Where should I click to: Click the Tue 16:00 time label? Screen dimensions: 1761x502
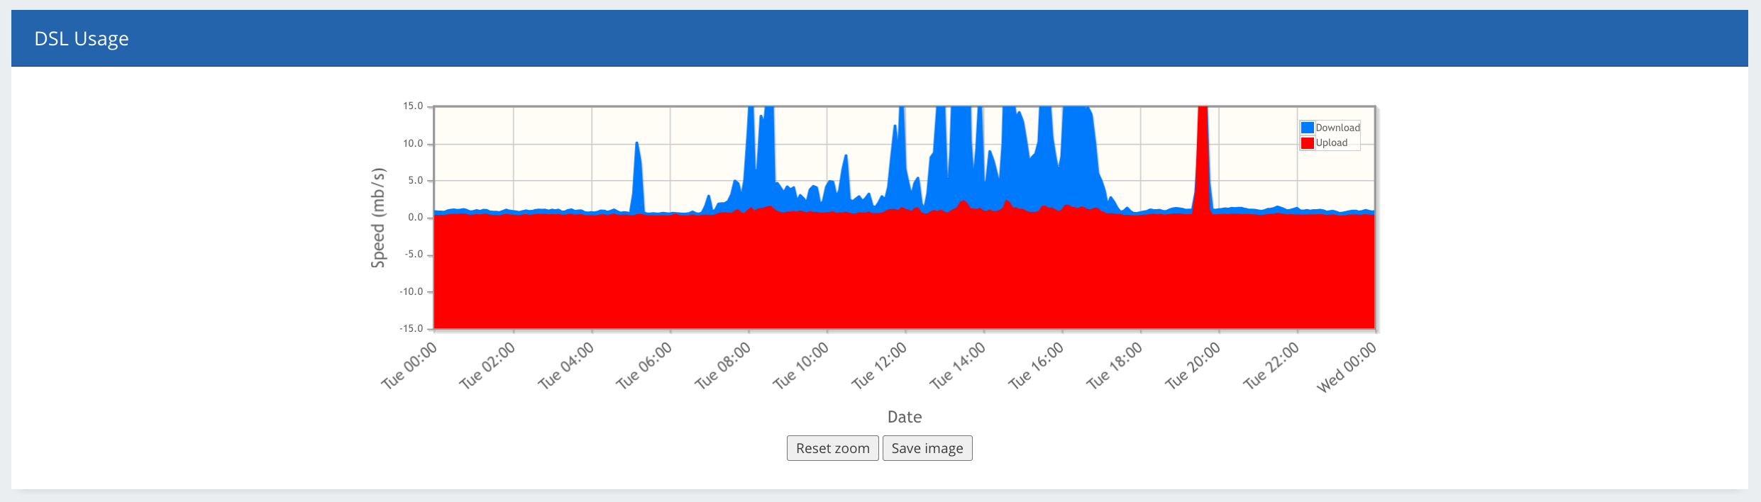[x=1036, y=366]
